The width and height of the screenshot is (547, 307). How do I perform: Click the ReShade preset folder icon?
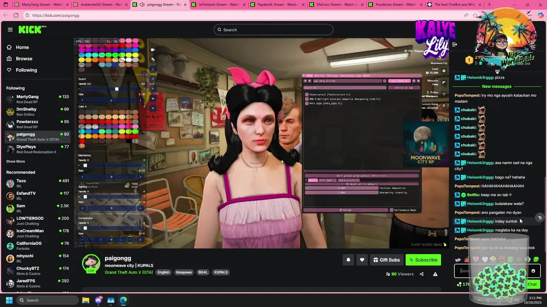point(385,81)
